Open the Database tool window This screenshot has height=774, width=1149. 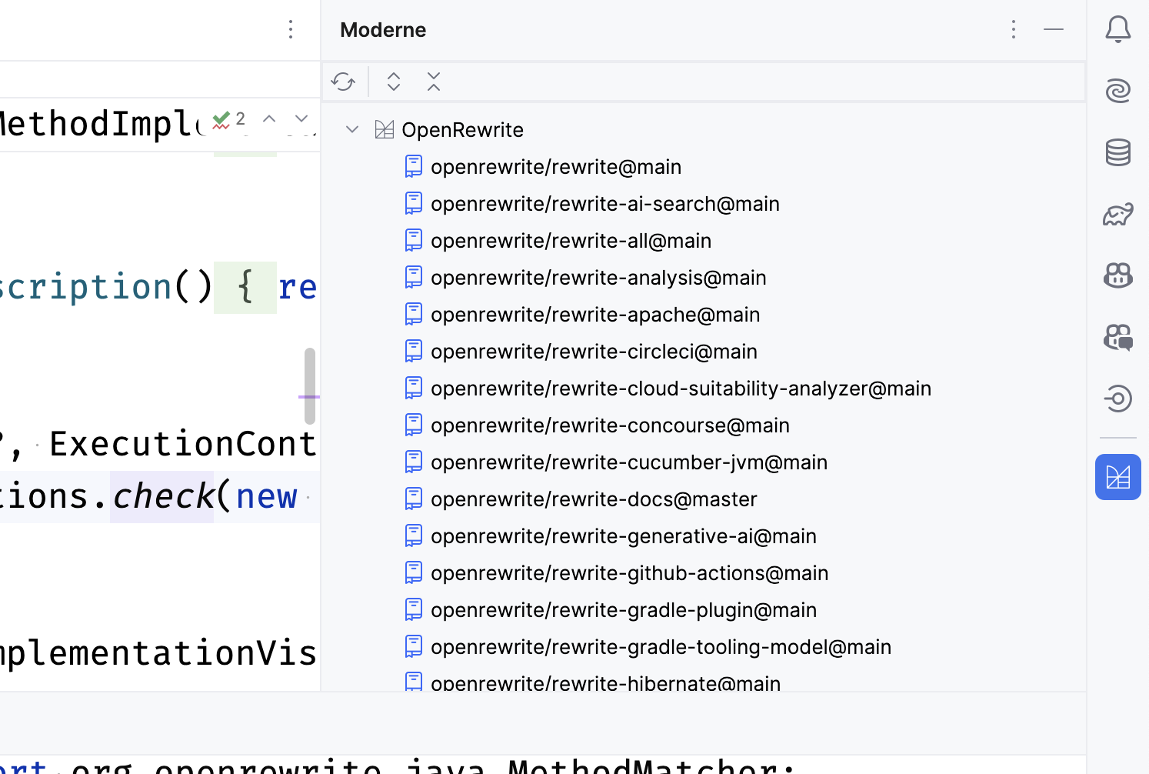(x=1118, y=152)
